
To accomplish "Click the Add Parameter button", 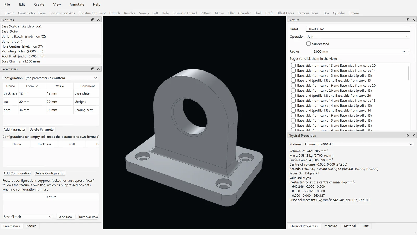I will click(x=15, y=129).
